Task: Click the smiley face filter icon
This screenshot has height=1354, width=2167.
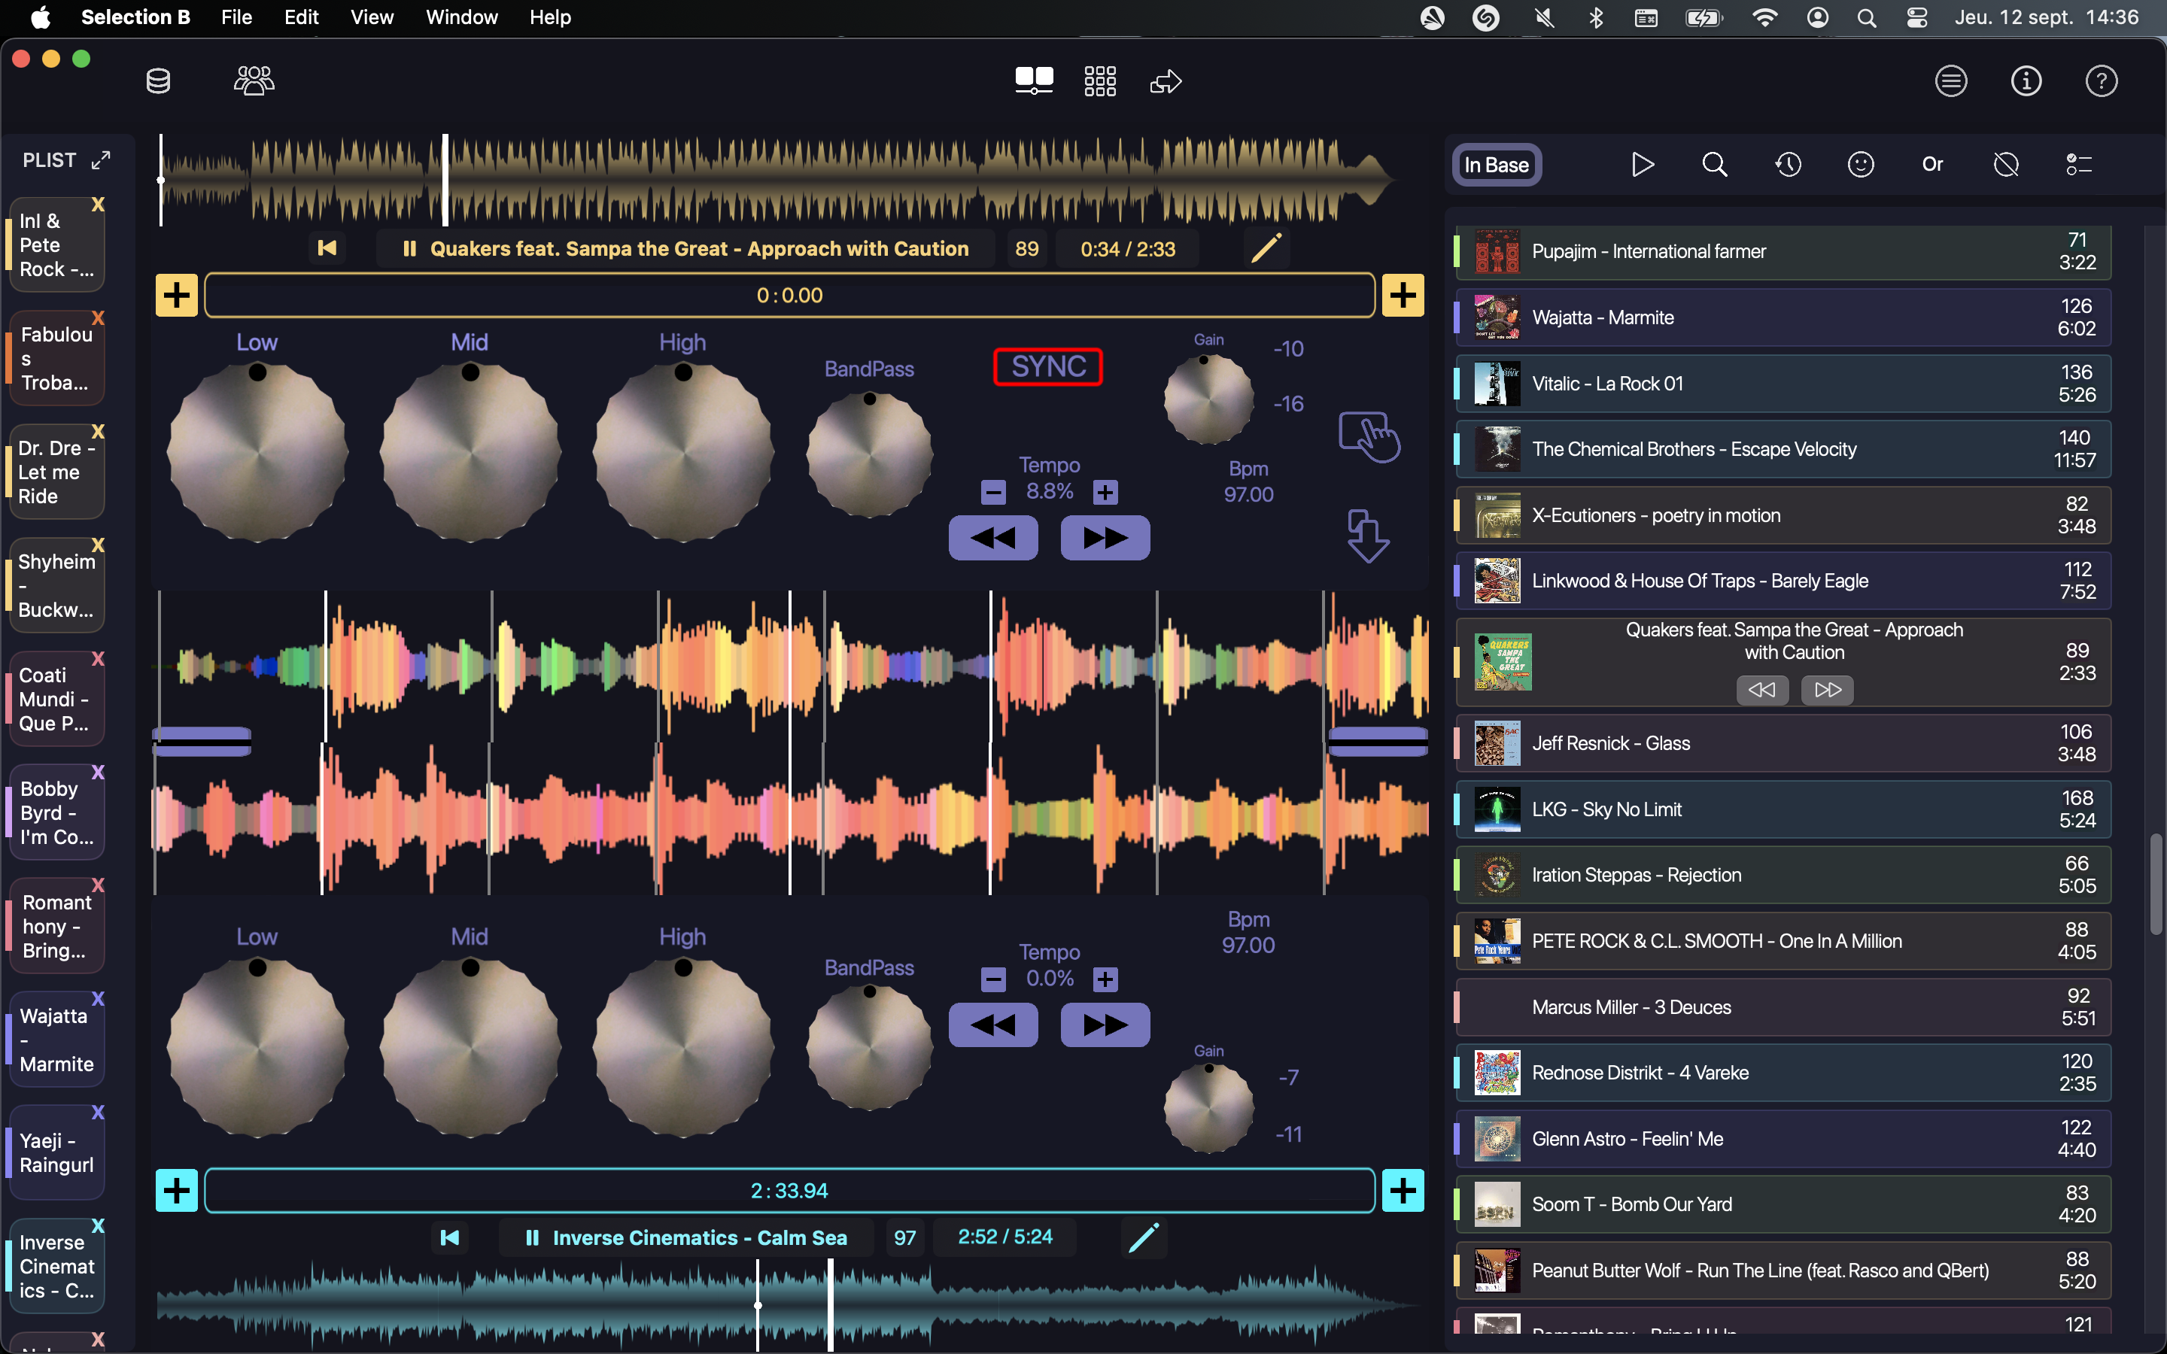Action: 1861,165
